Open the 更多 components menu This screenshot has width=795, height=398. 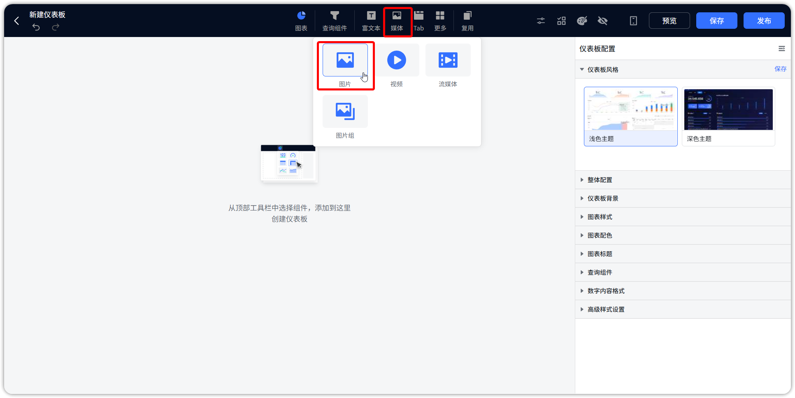tap(440, 21)
